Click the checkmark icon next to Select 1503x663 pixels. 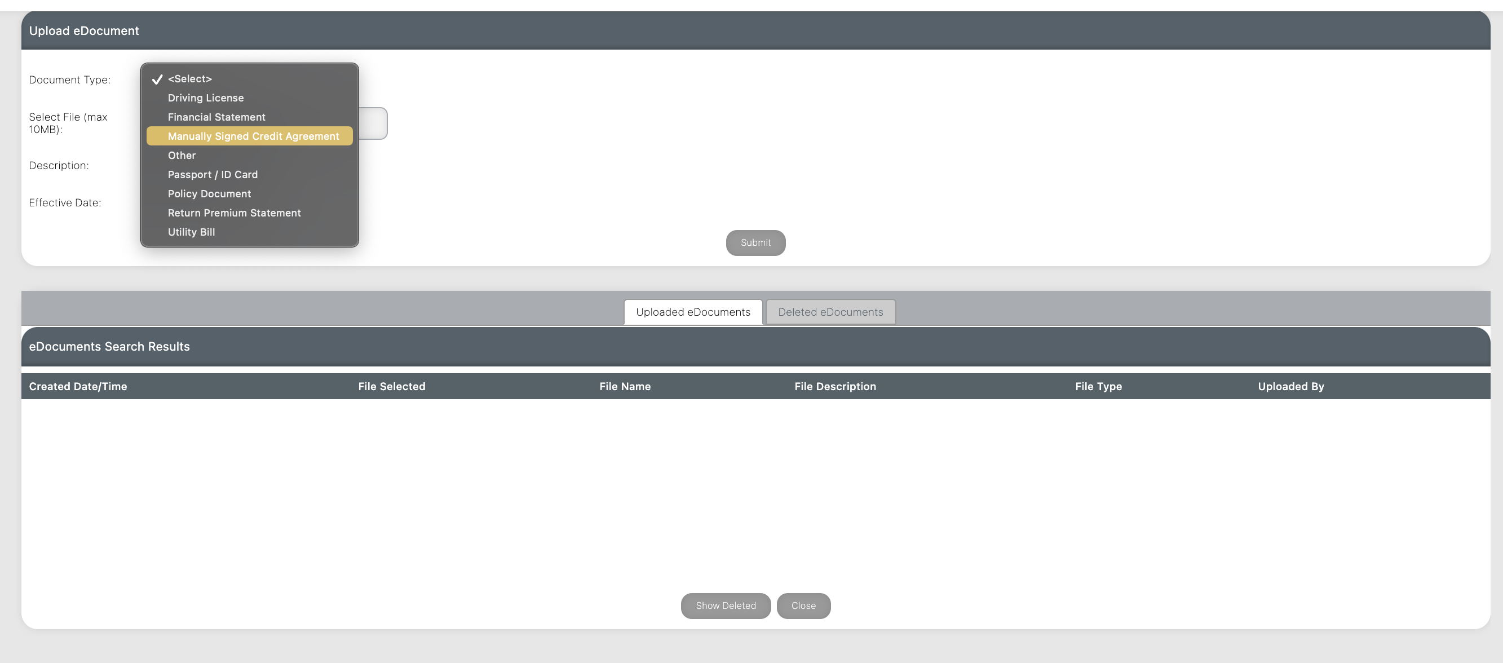pos(157,78)
